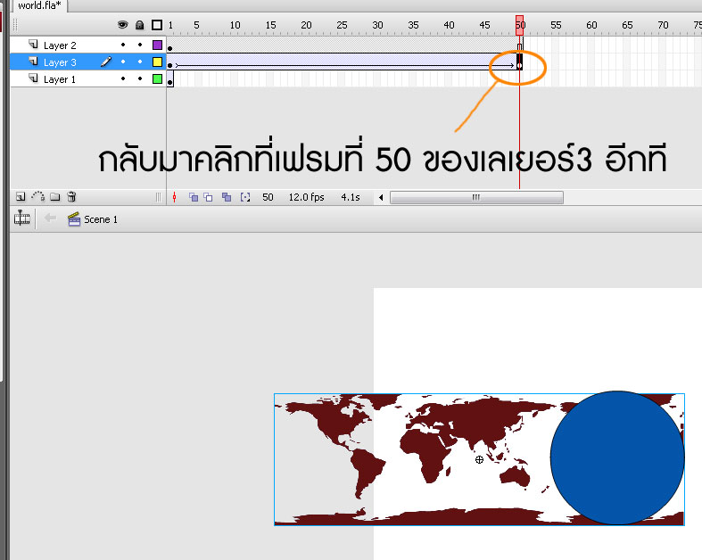Click the Scene 1 clapperboard icon
702x560 pixels.
[x=74, y=218]
